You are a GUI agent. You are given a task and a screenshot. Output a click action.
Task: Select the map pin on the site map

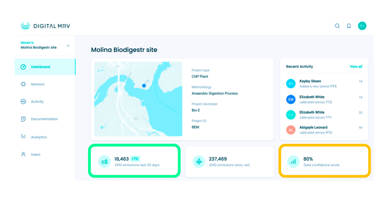coord(144,85)
